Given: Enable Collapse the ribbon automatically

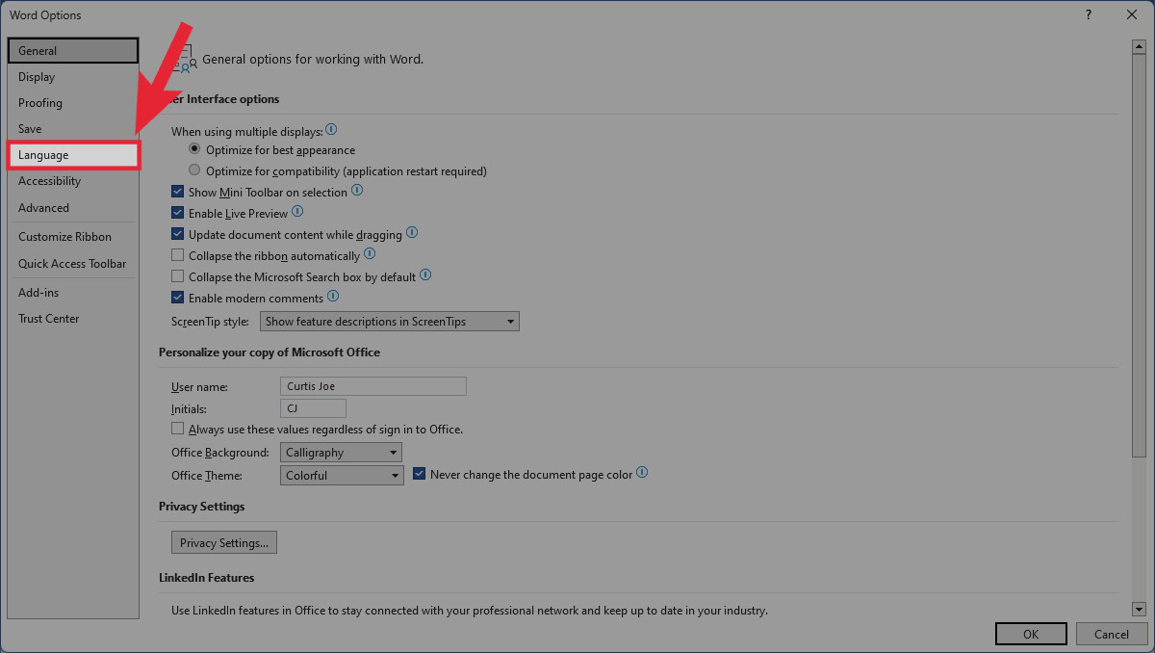Looking at the screenshot, I should [177, 255].
